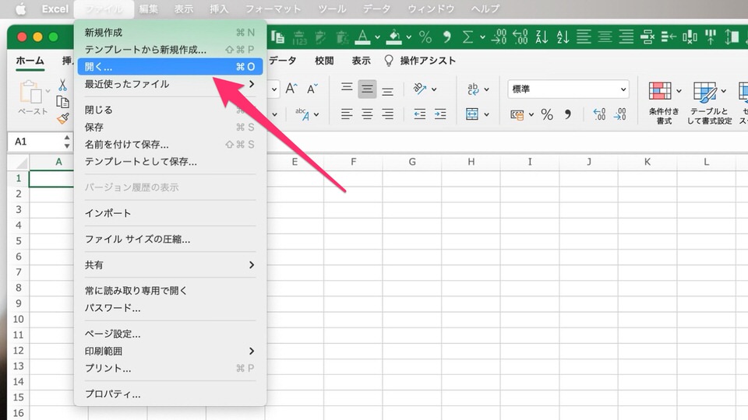This screenshot has height=420, width=748.
Task: Choose 名前を付けて保存... menu entry
Action: (170, 145)
